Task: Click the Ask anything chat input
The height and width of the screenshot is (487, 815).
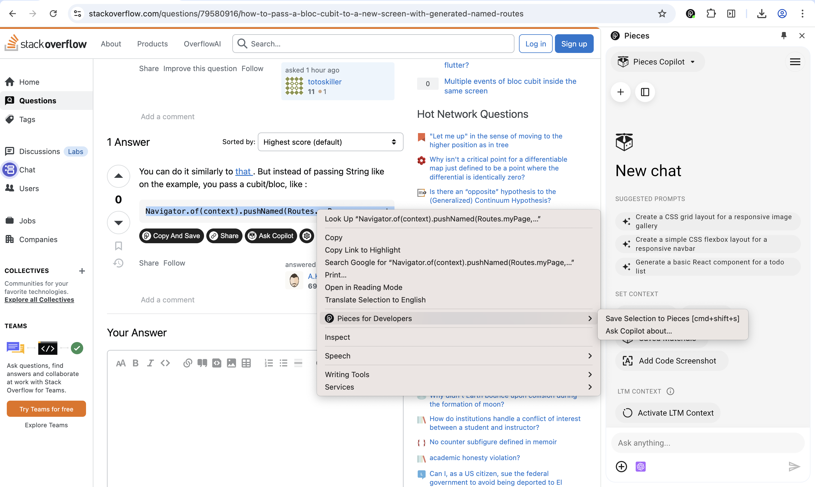Action: pos(708,443)
